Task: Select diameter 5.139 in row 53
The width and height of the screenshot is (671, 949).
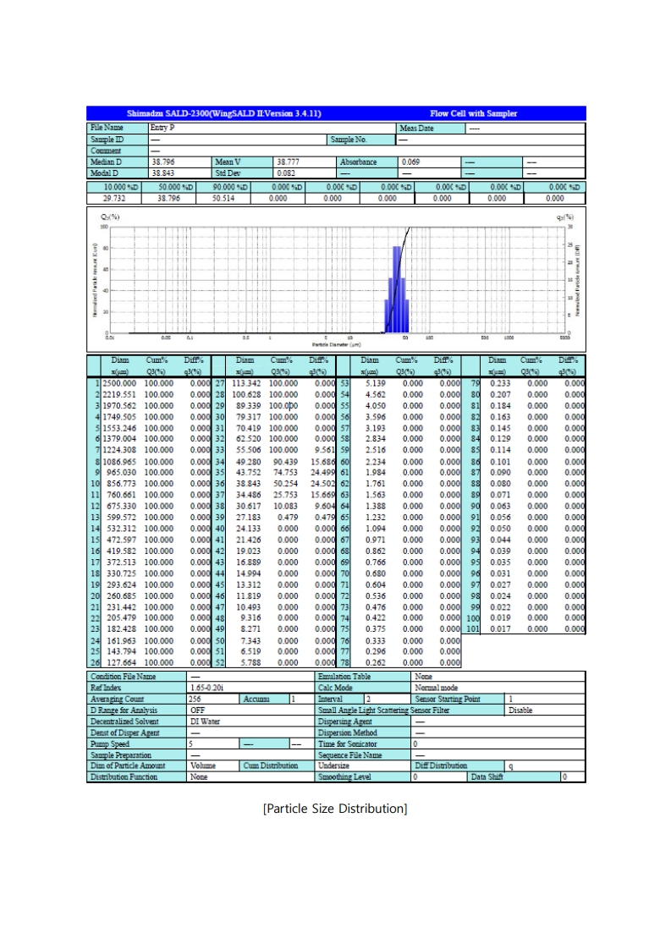Action: [376, 383]
